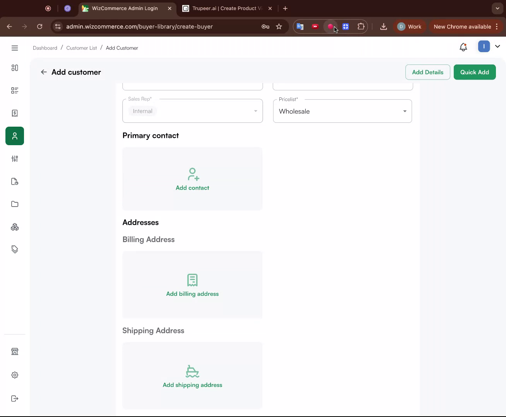
Task: Open a new browser tab
Action: pos(285,8)
